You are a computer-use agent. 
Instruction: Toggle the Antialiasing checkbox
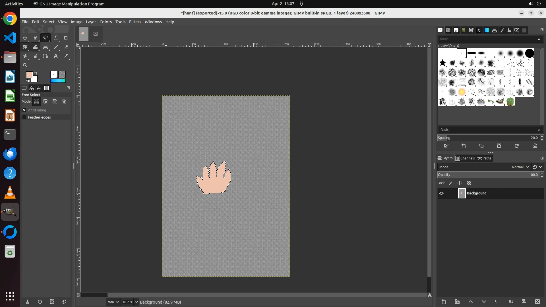[24, 110]
